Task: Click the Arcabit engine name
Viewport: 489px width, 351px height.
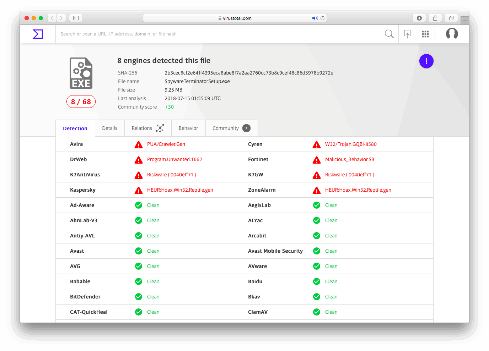Action: 257,236
